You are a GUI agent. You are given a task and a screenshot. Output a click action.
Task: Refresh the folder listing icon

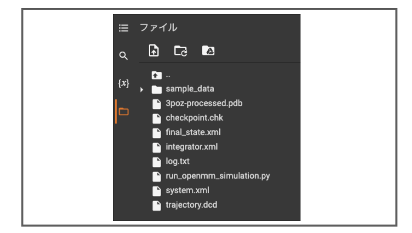[181, 51]
